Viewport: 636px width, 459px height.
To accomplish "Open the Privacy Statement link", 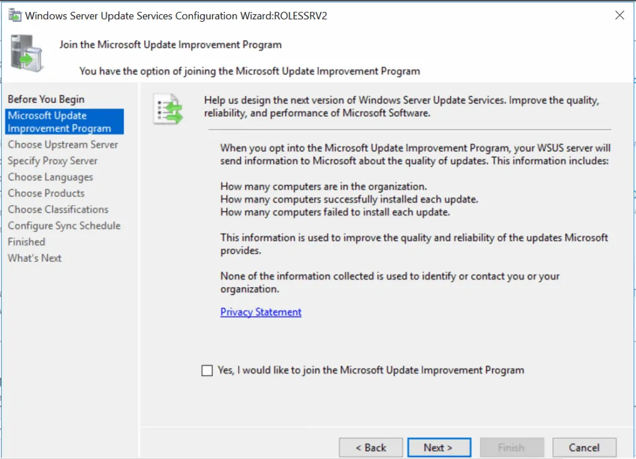I will pyautogui.click(x=260, y=312).
